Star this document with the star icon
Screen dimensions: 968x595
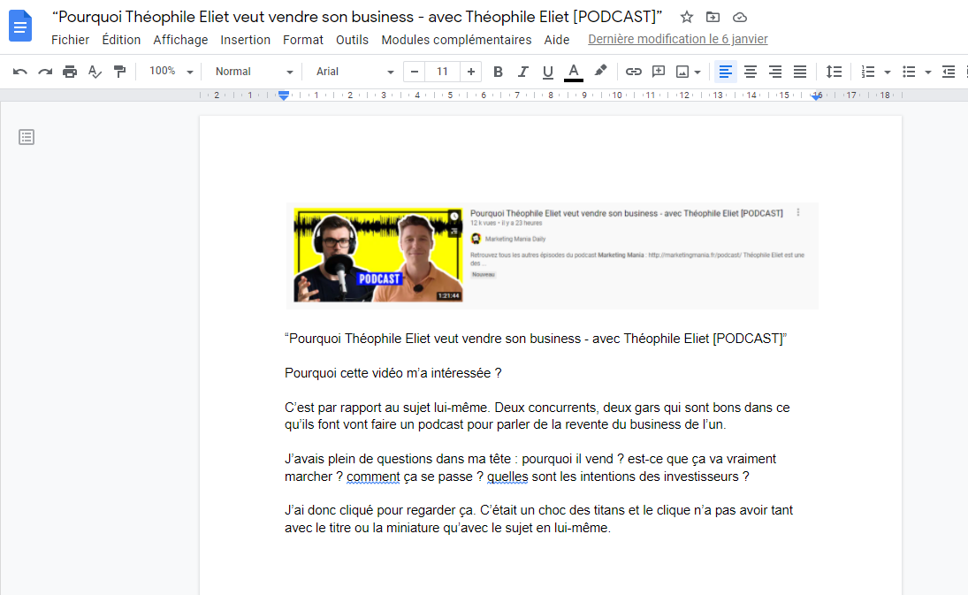pyautogui.click(x=687, y=17)
